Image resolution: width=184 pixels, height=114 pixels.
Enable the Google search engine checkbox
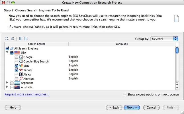(16, 57)
